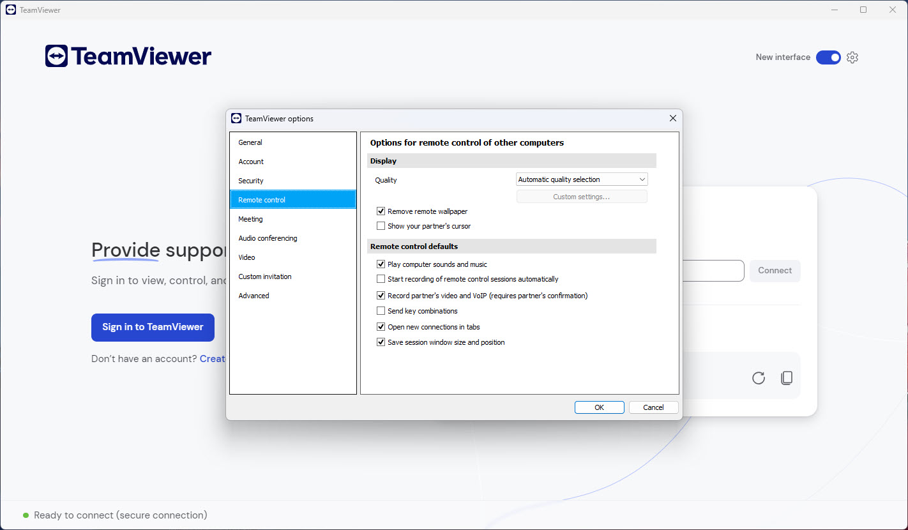Viewport: 908px width, 530px height.
Task: Click the partner ID input field
Action: click(713, 271)
